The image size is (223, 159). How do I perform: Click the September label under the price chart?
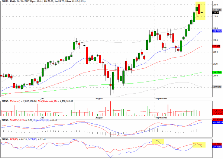(x=161, y=98)
